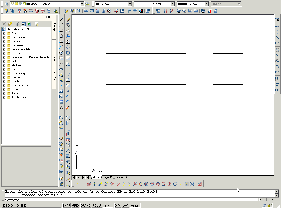Switch to the Dimension chains tab
Image resolution: width=281 pixels, height=208 pixels.
pyautogui.click(x=54, y=52)
